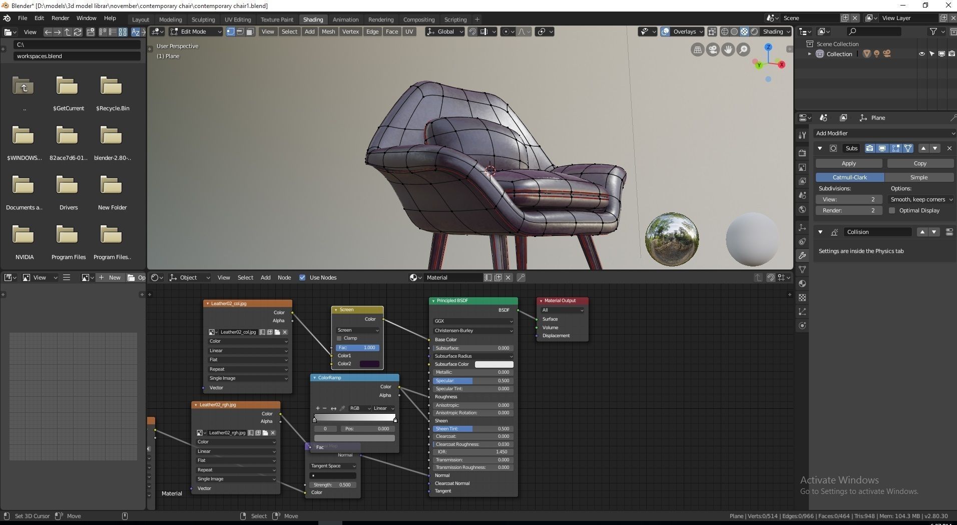The width and height of the screenshot is (957, 525).
Task: Select face select mode icon
Action: coord(250,32)
